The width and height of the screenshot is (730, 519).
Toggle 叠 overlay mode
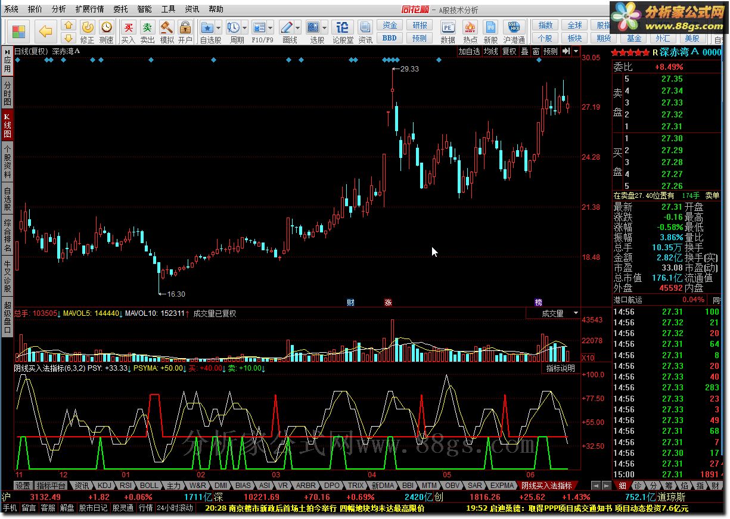point(524,52)
